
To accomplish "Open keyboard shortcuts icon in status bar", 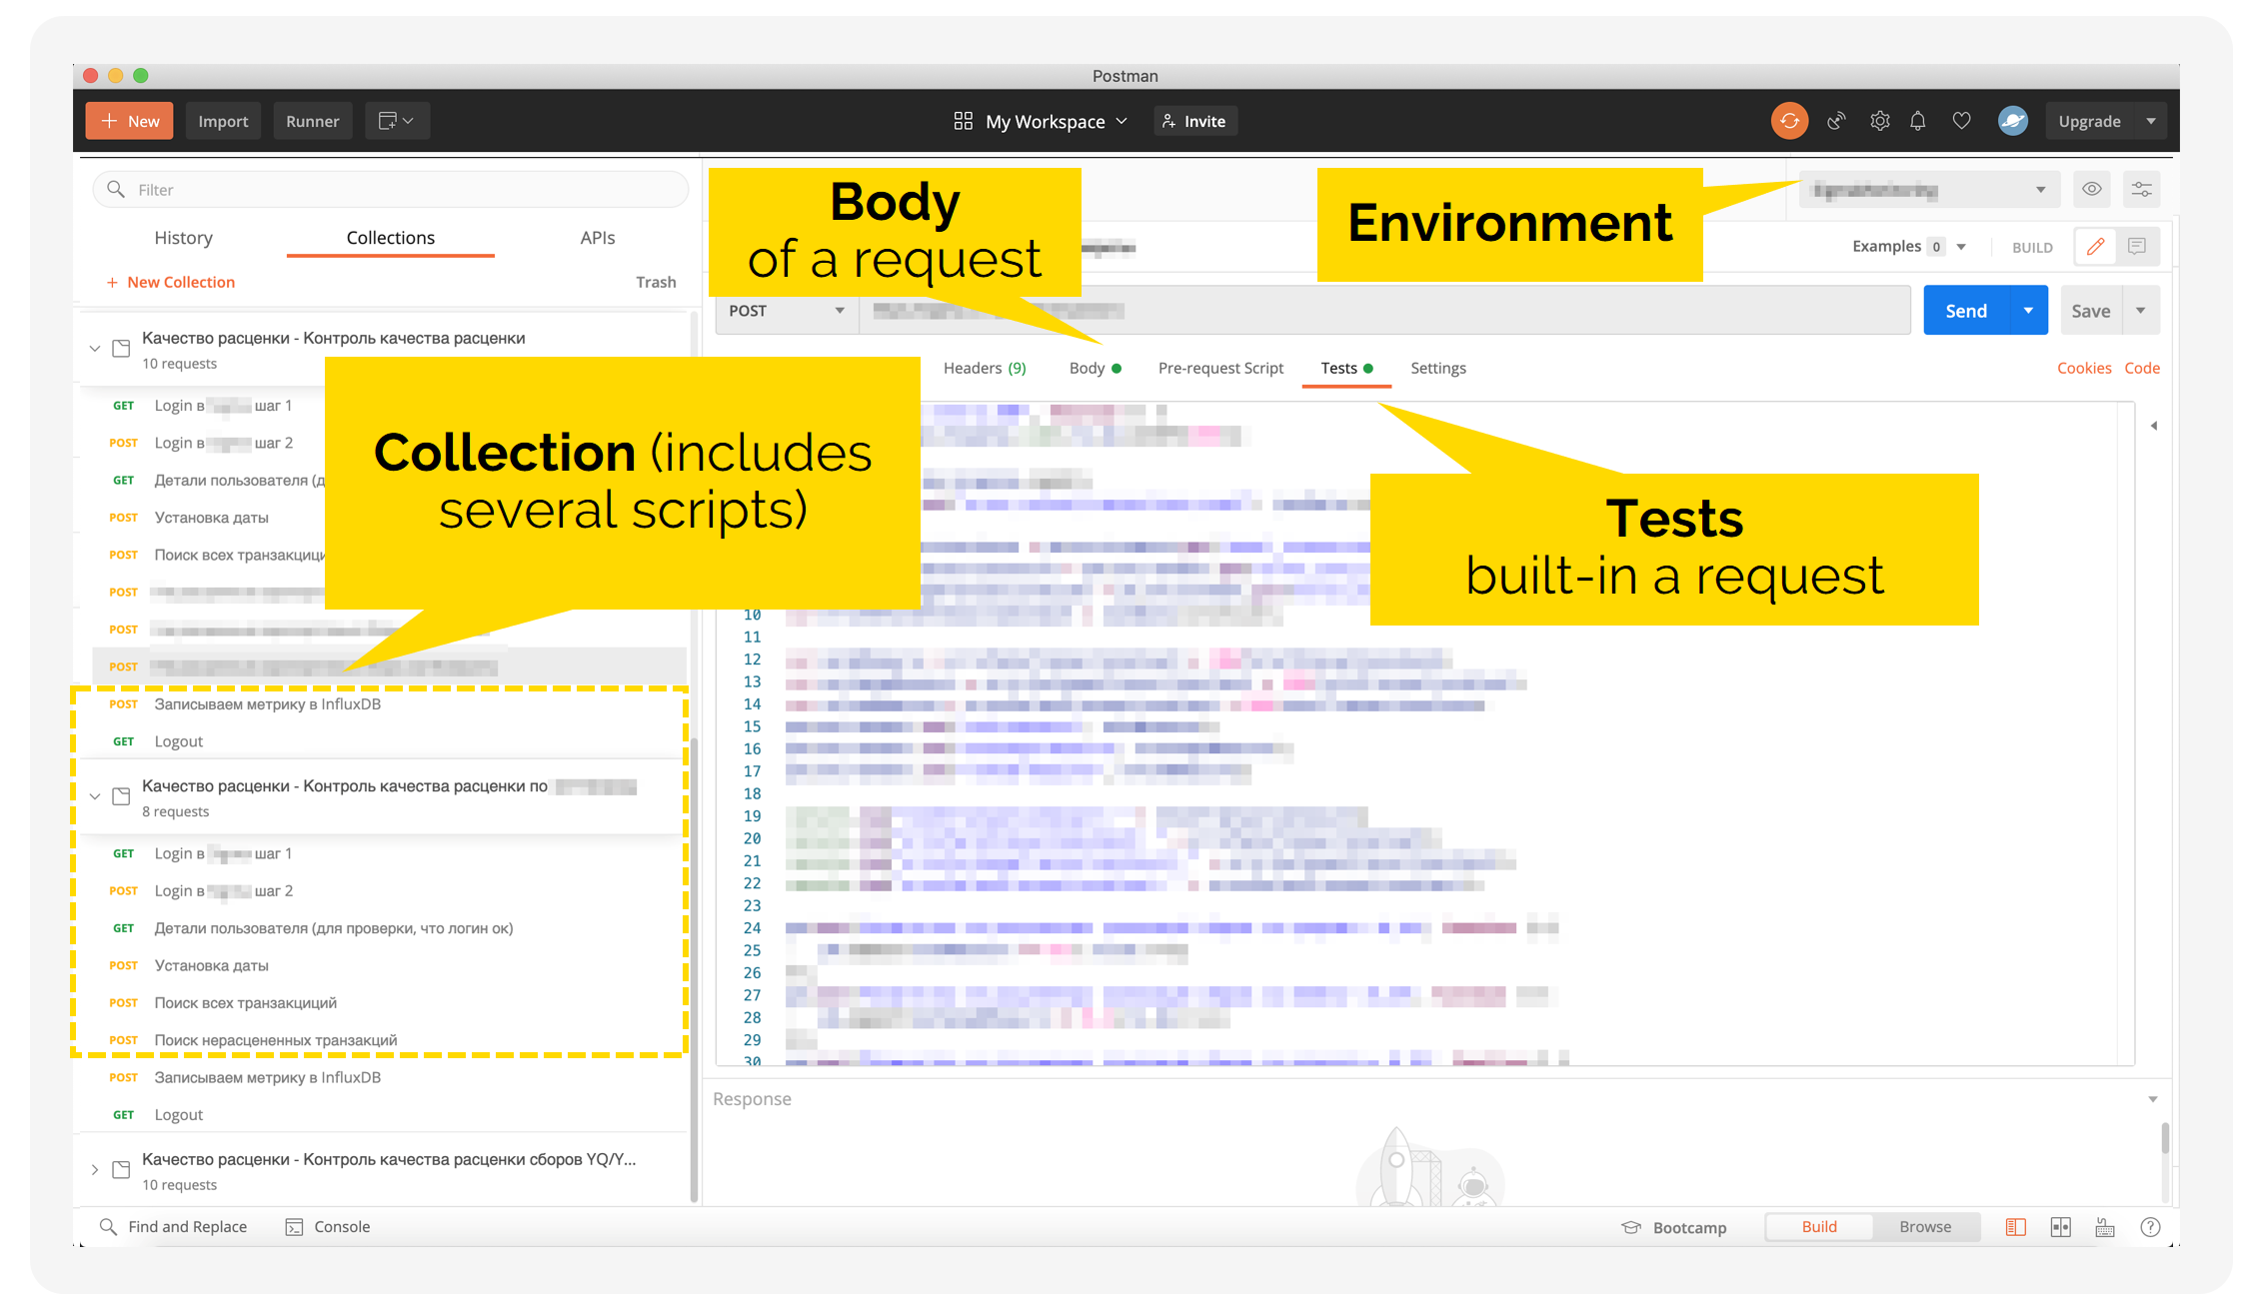I will 2105,1227.
